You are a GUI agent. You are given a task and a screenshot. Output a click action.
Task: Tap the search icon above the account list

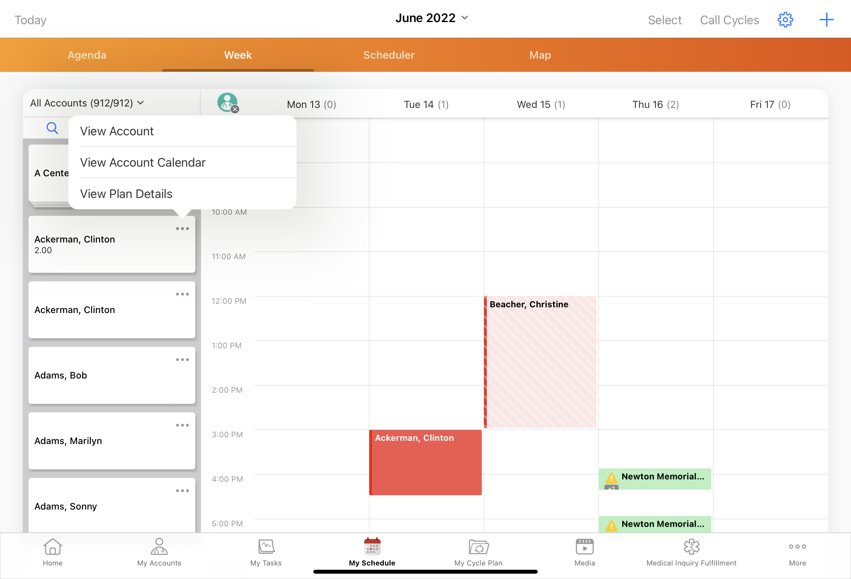(52, 128)
